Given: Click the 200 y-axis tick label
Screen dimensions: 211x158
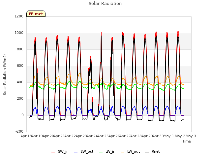Looking at the screenshot, I should click(20, 99).
